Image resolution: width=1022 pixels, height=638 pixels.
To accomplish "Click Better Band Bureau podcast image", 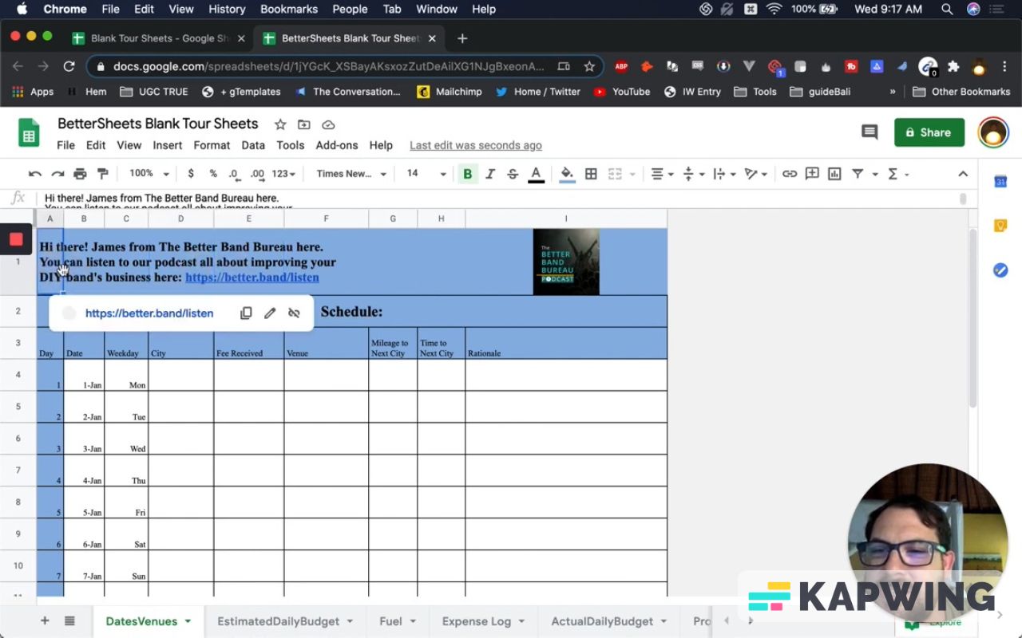I will 566,262.
